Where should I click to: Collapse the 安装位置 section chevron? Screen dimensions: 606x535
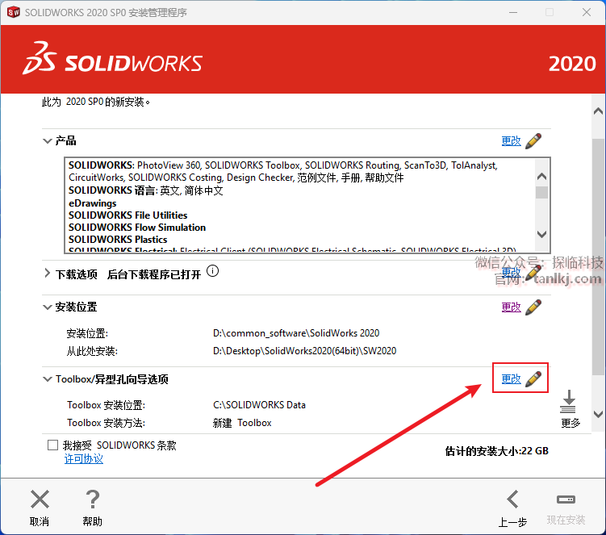[x=47, y=307]
